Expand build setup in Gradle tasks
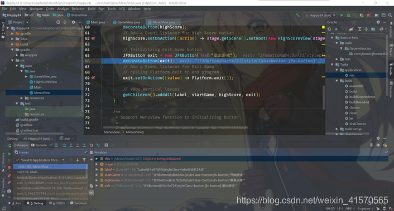This screenshot has width=394, height=211. coord(337,129)
